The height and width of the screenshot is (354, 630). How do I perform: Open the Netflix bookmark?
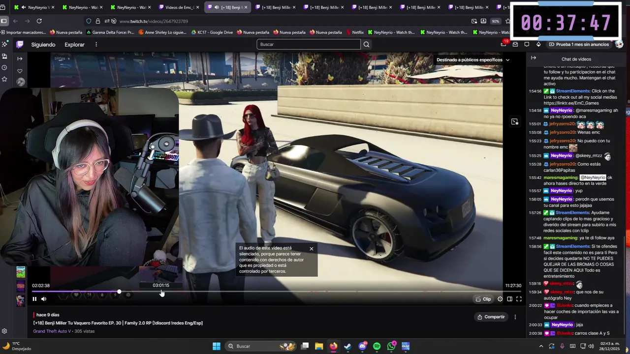click(354, 32)
